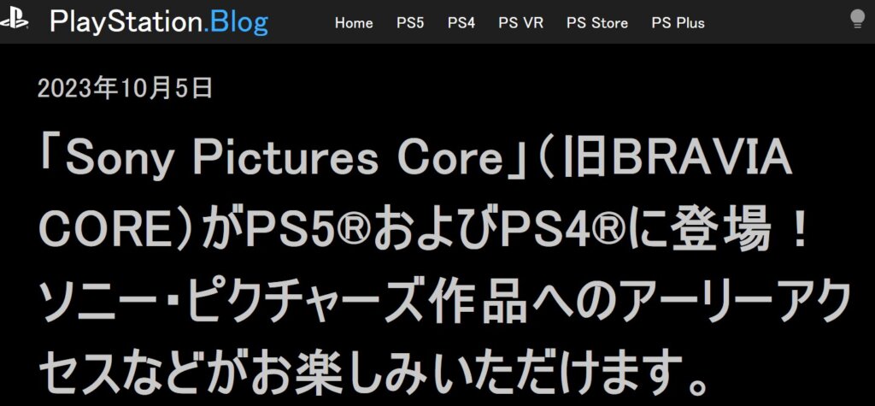
Task: Visit the PS Store menu link
Action: tap(597, 23)
